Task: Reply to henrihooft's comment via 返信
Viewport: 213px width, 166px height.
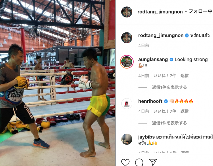Action: tap(184, 111)
